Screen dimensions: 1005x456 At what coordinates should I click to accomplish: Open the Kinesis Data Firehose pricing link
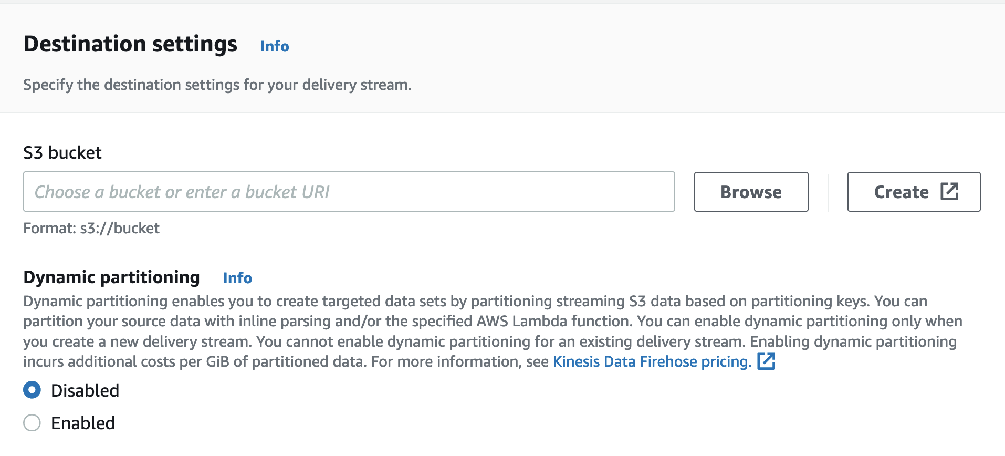pyautogui.click(x=652, y=361)
